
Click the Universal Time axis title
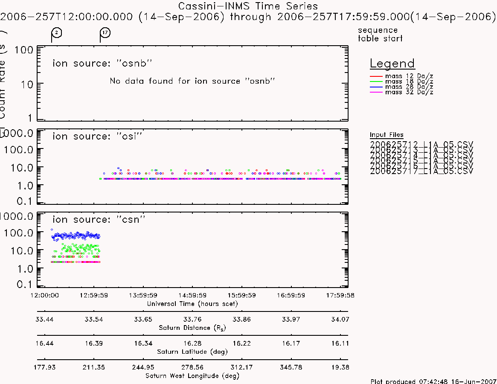pos(192,304)
